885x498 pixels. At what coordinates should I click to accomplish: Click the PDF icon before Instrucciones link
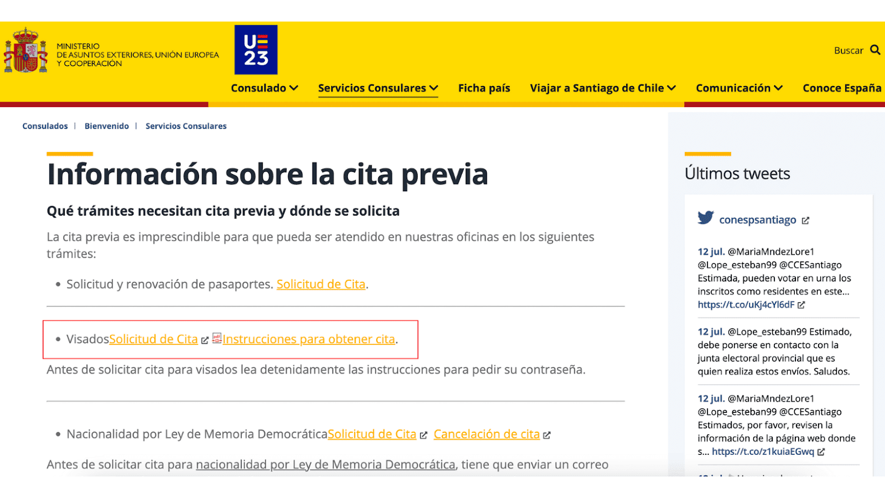tap(217, 338)
